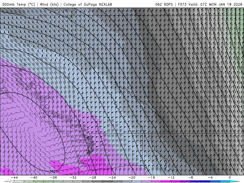Click the "F073 Valid: 07Z MON JAN 19 2026" text
The height and width of the screenshot is (183, 244).
tap(210, 4)
